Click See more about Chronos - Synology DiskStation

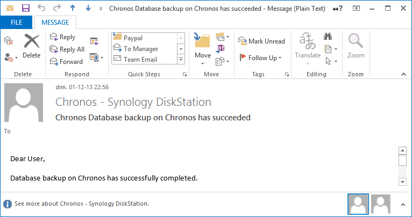82,204
